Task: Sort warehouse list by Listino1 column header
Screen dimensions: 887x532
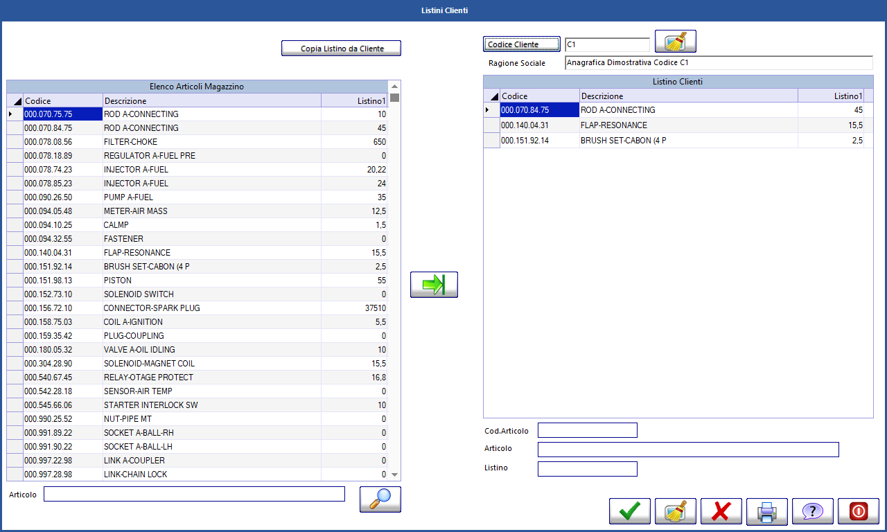Action: [x=355, y=100]
